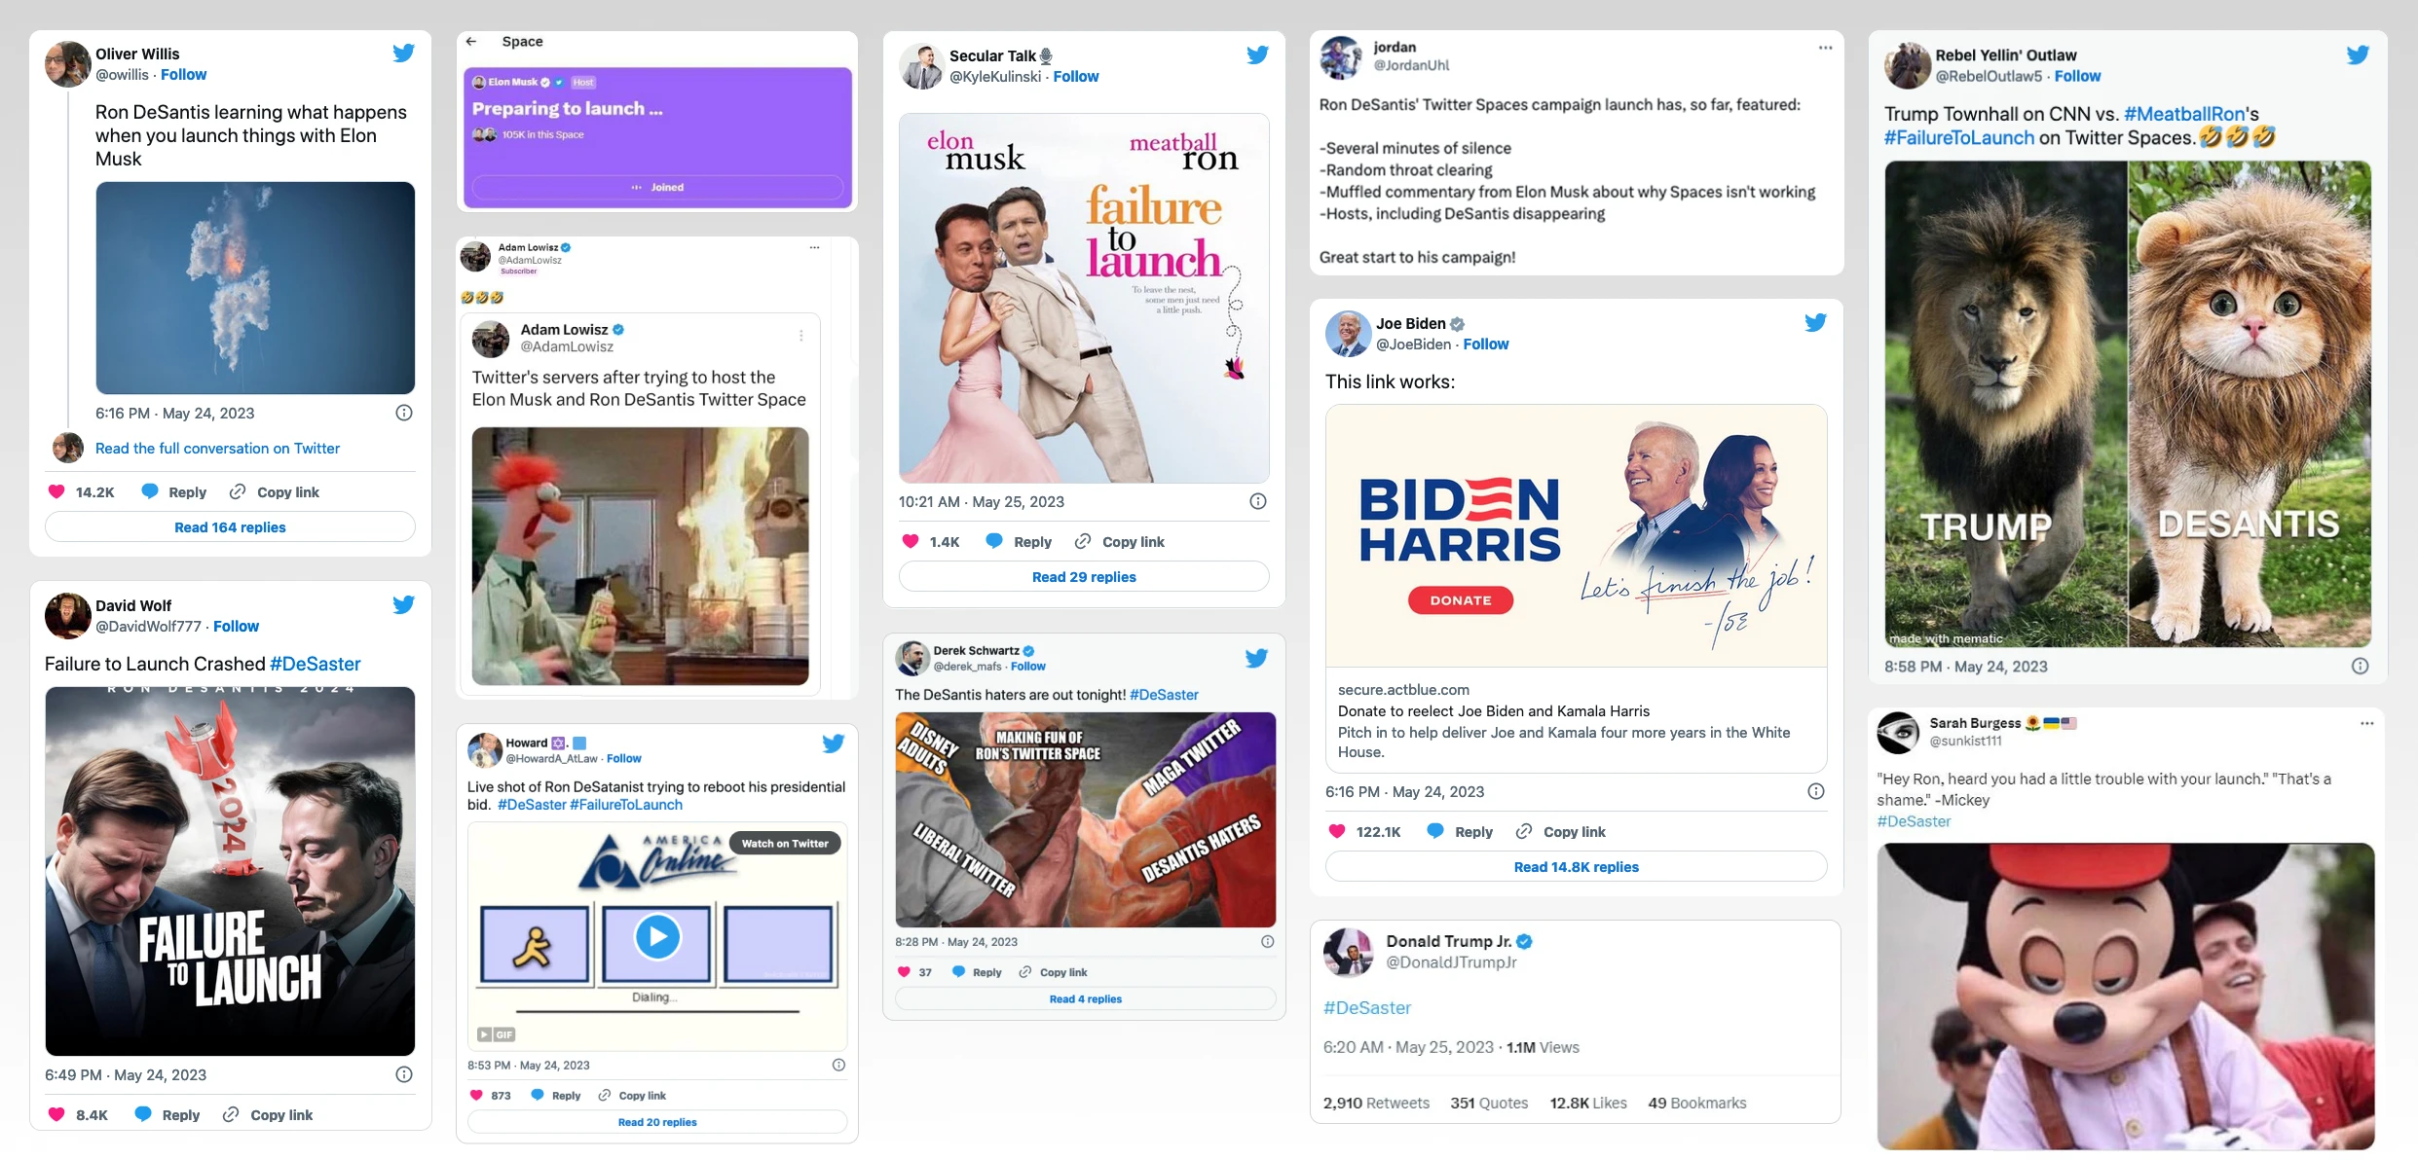Click Twitter bird icon in Howard tweet
This screenshot has height=1160, width=2418.
click(x=833, y=743)
